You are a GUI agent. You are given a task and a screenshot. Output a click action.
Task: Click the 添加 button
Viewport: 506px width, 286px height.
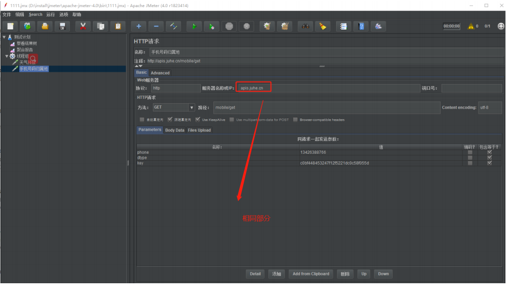coord(277,274)
